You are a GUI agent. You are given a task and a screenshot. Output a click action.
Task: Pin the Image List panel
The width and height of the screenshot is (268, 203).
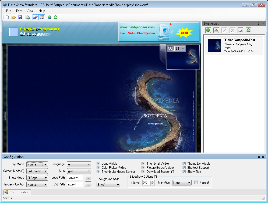(x=258, y=23)
